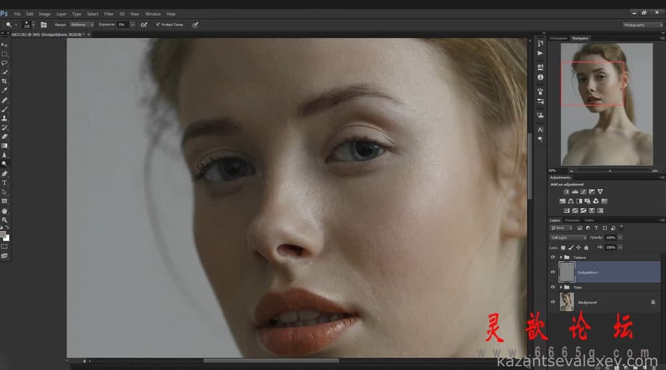This screenshot has height=370, width=666.
Task: Select the Crop tool
Action: (4, 81)
